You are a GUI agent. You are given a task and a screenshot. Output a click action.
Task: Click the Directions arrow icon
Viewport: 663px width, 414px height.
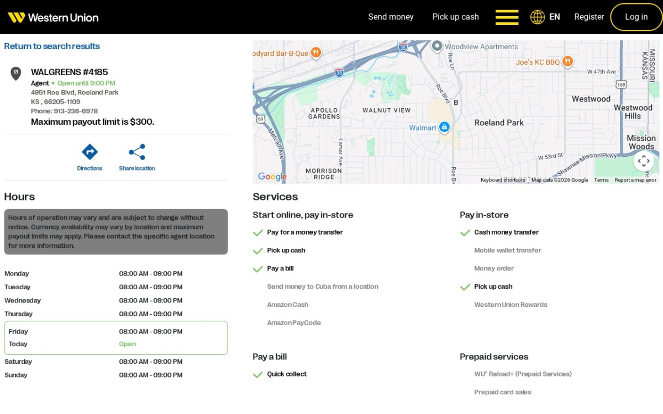(x=90, y=152)
